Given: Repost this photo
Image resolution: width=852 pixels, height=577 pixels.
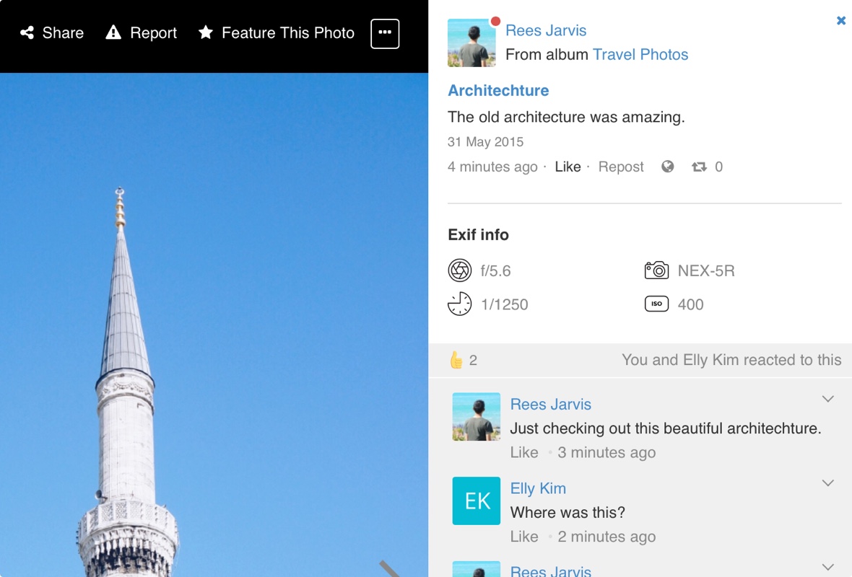Looking at the screenshot, I should click(x=620, y=167).
